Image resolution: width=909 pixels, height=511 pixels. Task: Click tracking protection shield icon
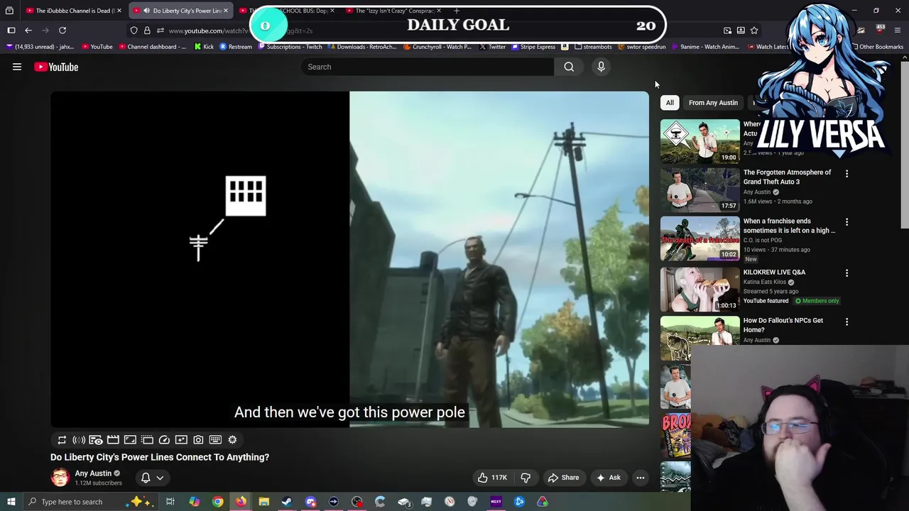pos(134,31)
